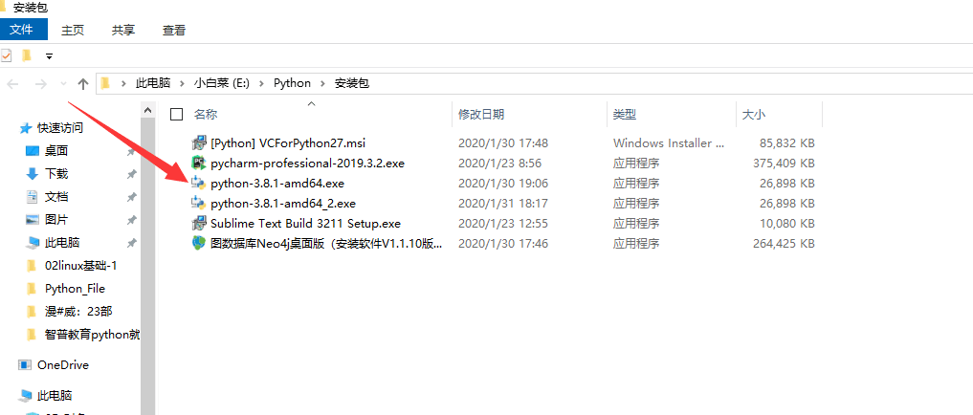Click the 快速访问 star icon

[x=26, y=128]
